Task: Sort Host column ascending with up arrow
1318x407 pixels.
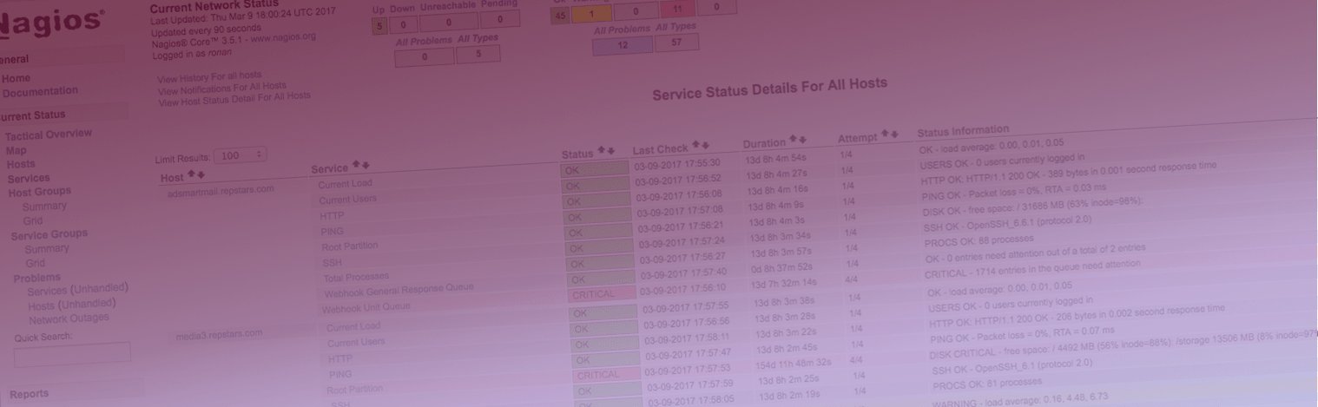Action: [191, 175]
